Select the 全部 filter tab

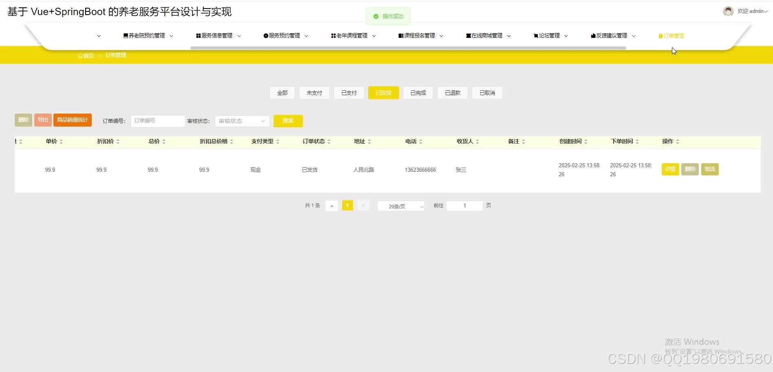pyautogui.click(x=282, y=92)
